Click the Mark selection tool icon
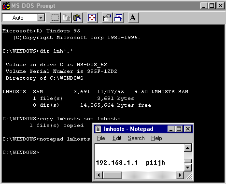 pyautogui.click(x=55, y=18)
